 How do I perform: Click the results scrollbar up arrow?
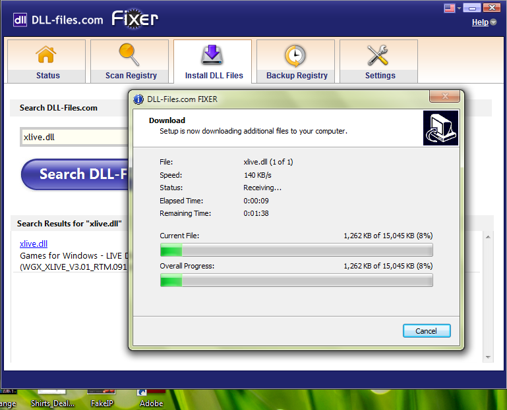(489, 238)
